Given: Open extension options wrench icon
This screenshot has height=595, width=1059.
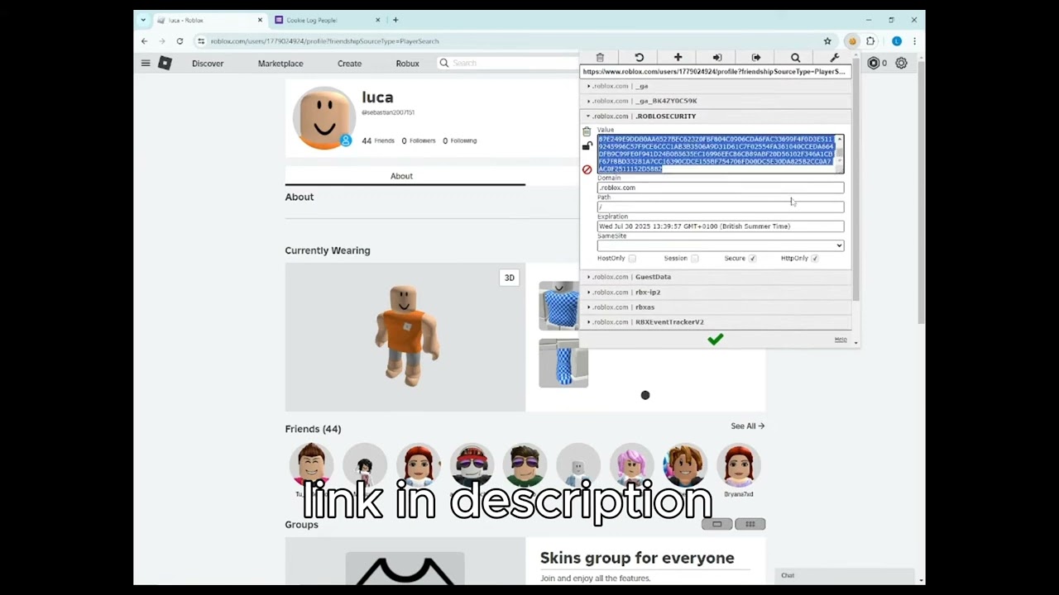Looking at the screenshot, I should [834, 57].
